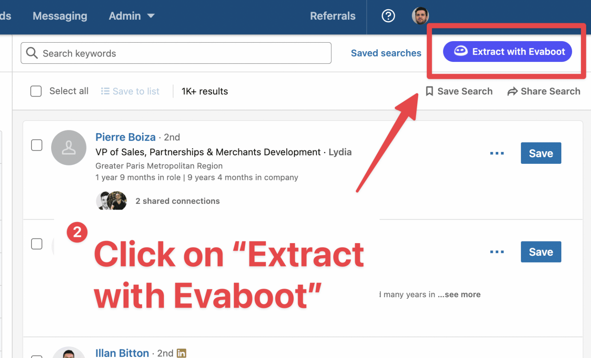Image resolution: width=591 pixels, height=358 pixels.
Task: Click the search magnifying glass icon
Action: point(32,53)
